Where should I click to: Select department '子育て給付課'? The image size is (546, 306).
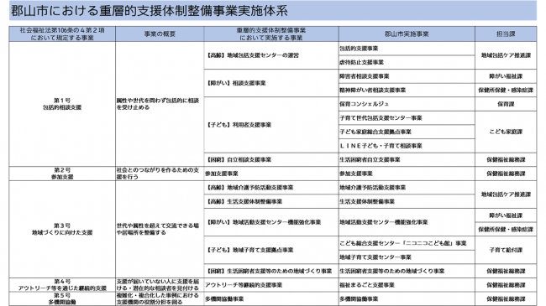[x=506, y=250]
